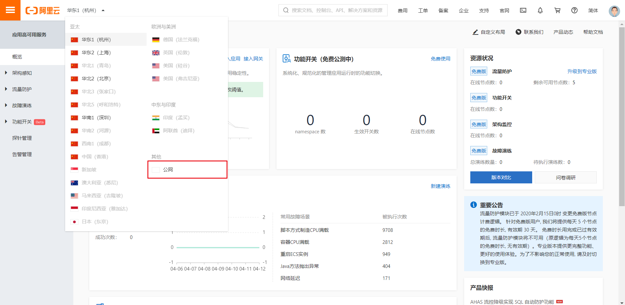Viewport: 625px width, 305px height.
Task: Expand the 架构感知 sidebar section
Action: [6, 73]
